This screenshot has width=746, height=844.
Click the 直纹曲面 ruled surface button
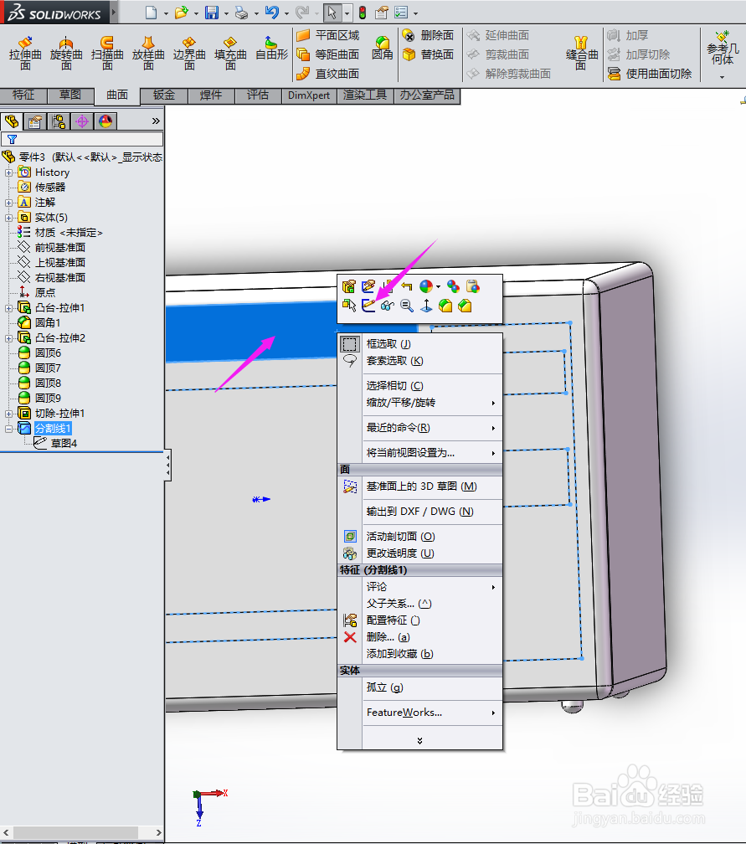(x=328, y=74)
